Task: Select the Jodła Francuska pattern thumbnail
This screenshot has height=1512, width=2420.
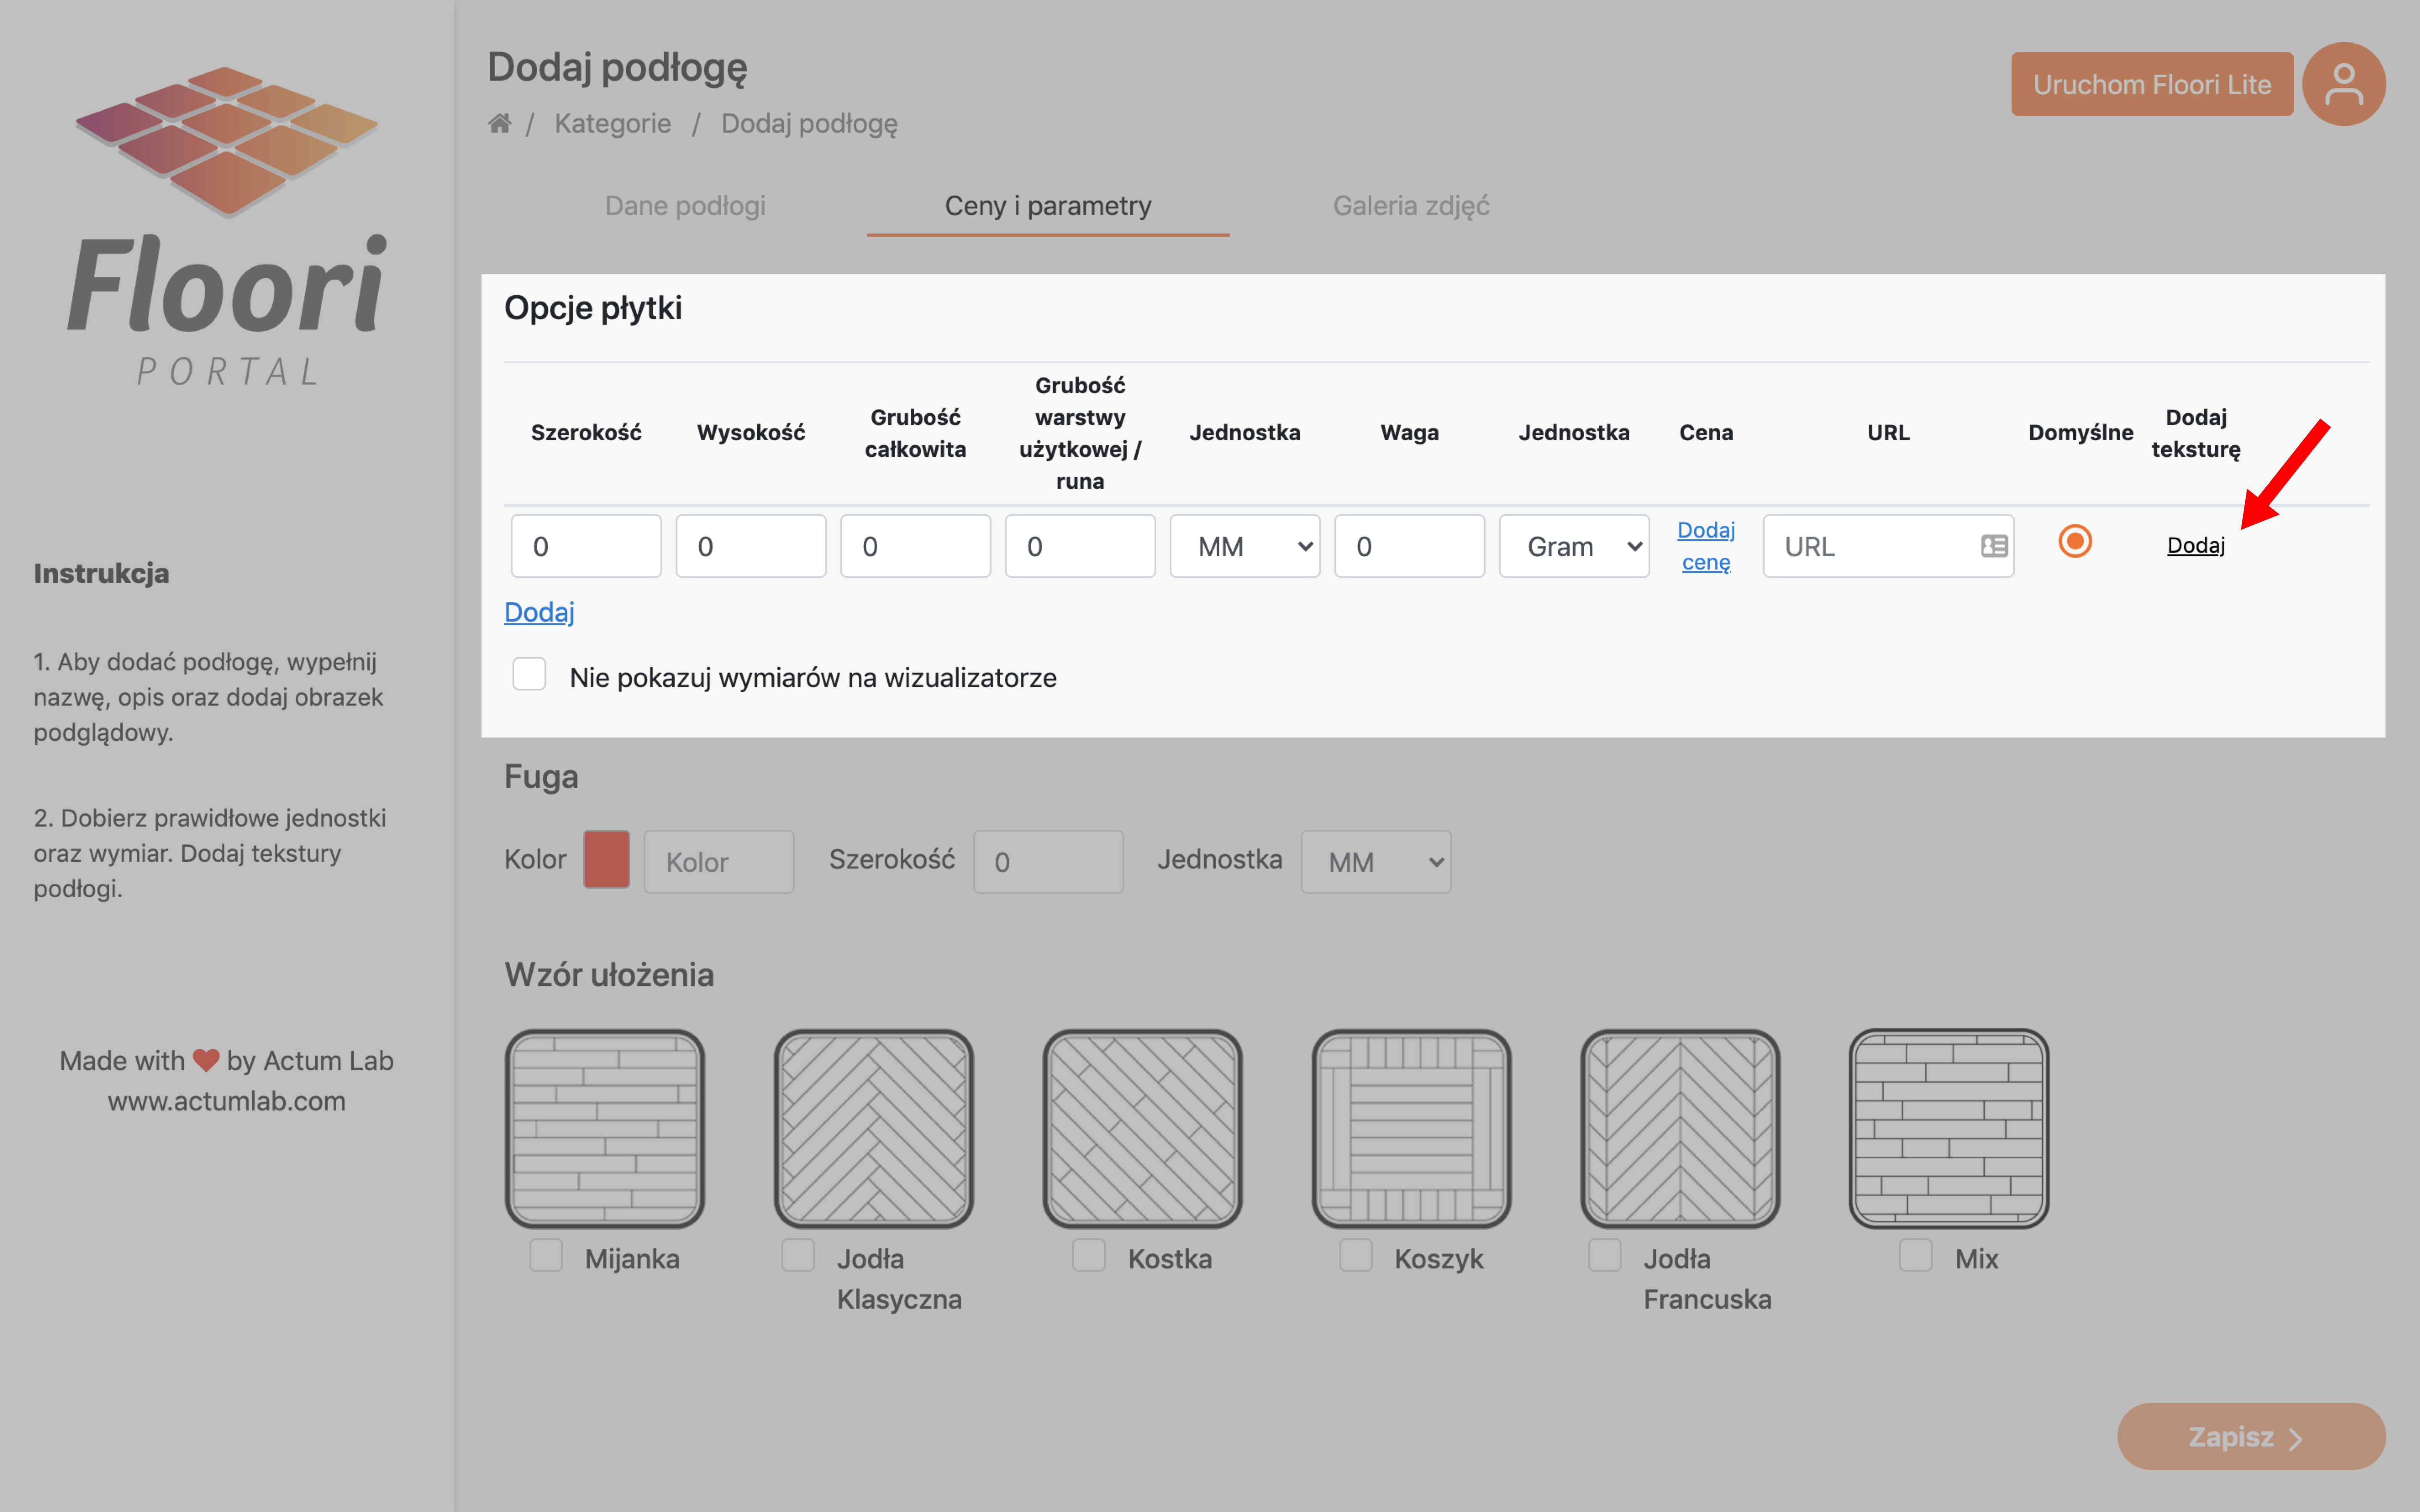Action: [x=1680, y=1128]
